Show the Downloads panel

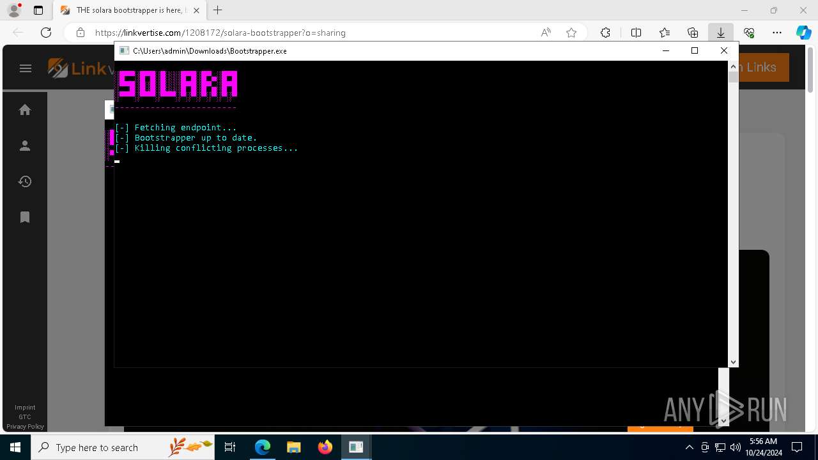[x=721, y=33]
